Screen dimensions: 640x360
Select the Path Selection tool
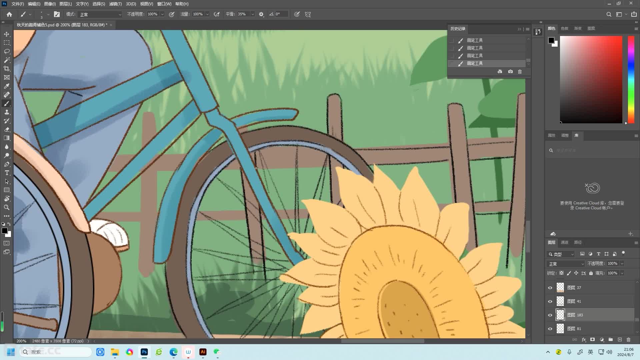click(7, 181)
